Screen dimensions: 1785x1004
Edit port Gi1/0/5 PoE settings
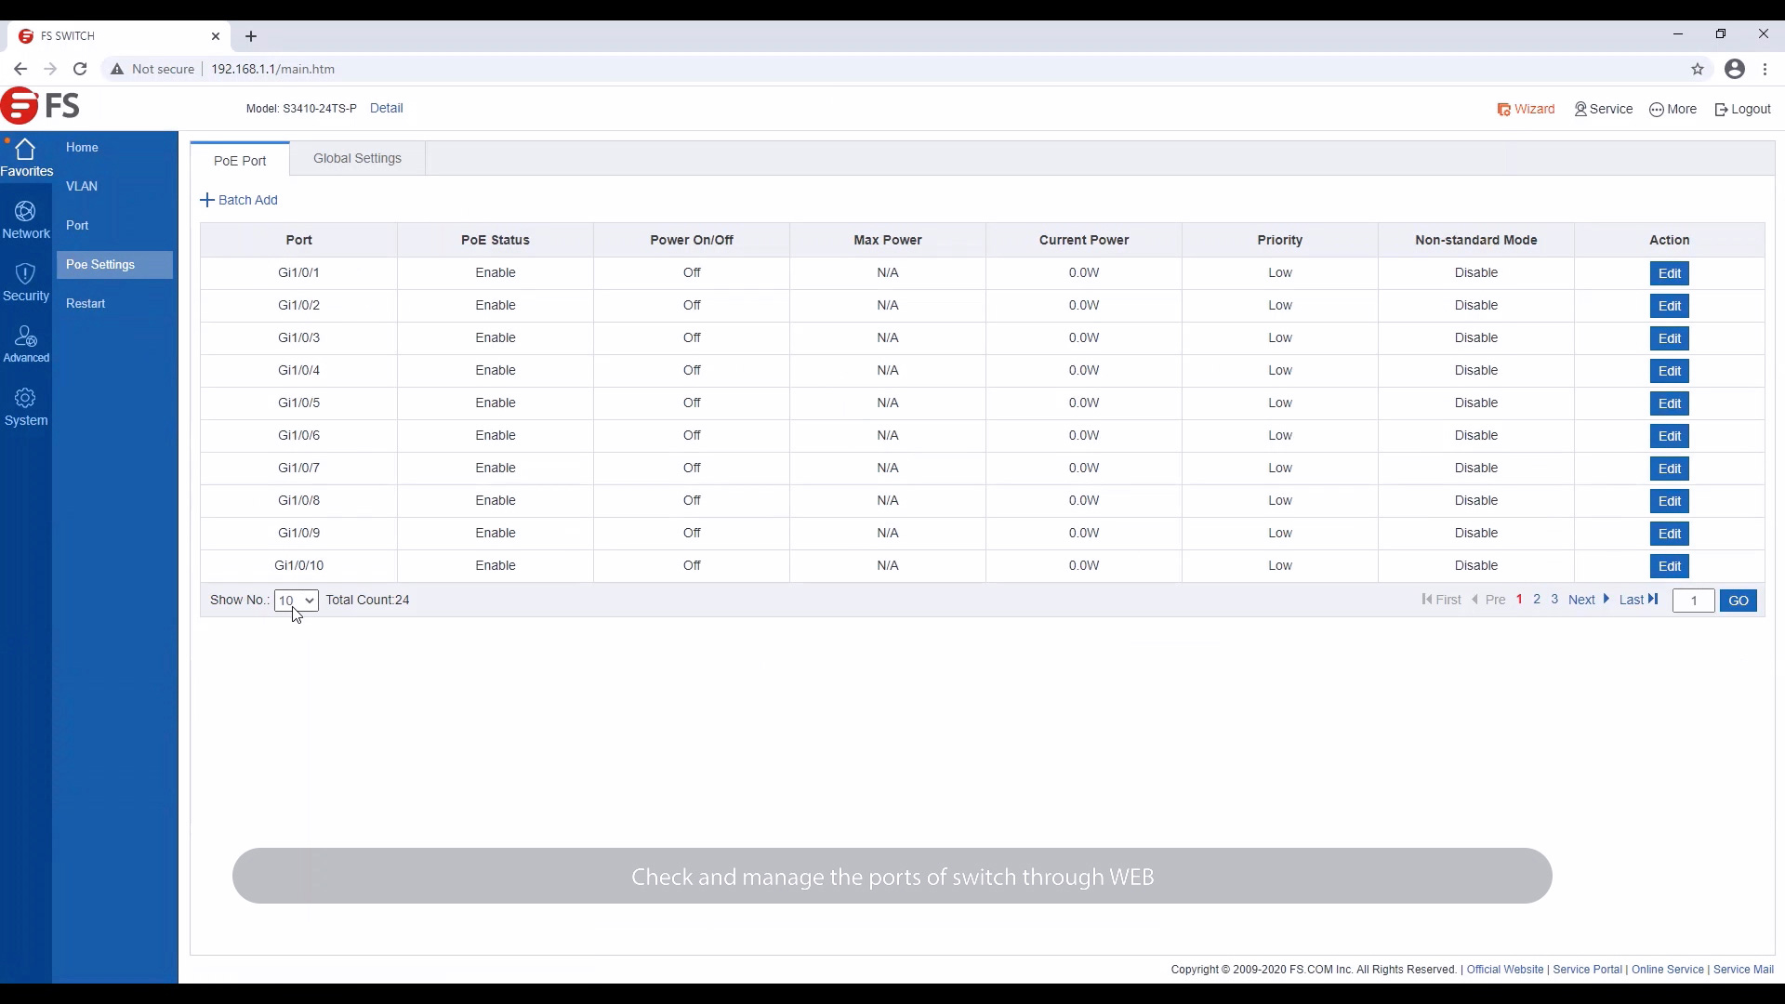pos(1669,403)
